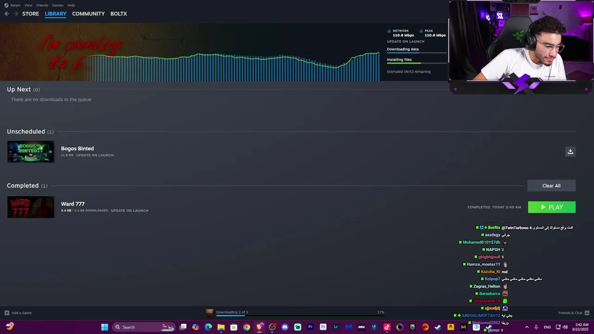The image size is (594, 334).
Task: Open Premiere Pro from the taskbar
Action: (x=310, y=327)
